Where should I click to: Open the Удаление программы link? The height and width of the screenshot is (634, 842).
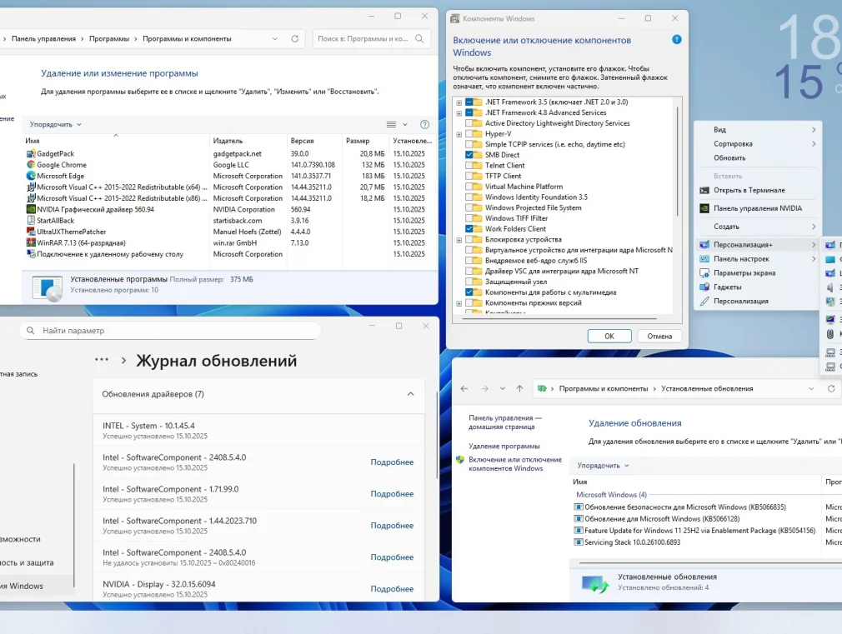[504, 446]
